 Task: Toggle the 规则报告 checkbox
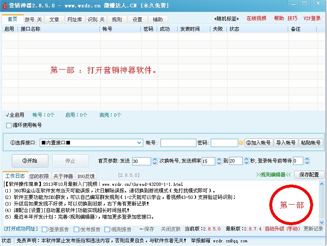[x=108, y=229]
